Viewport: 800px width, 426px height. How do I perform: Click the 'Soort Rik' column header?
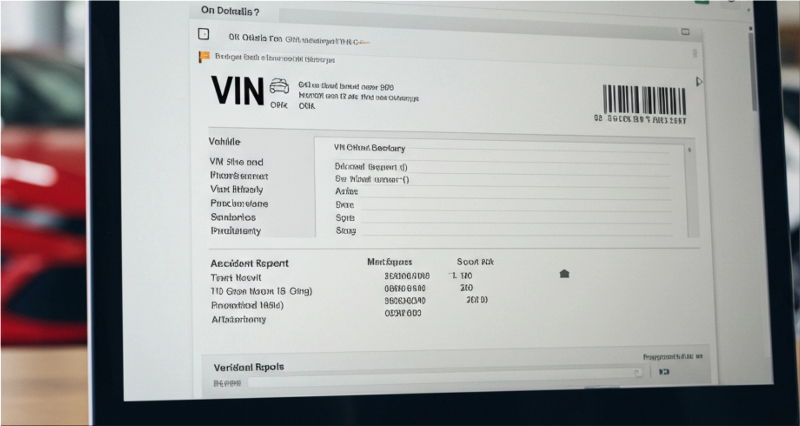[x=475, y=262]
